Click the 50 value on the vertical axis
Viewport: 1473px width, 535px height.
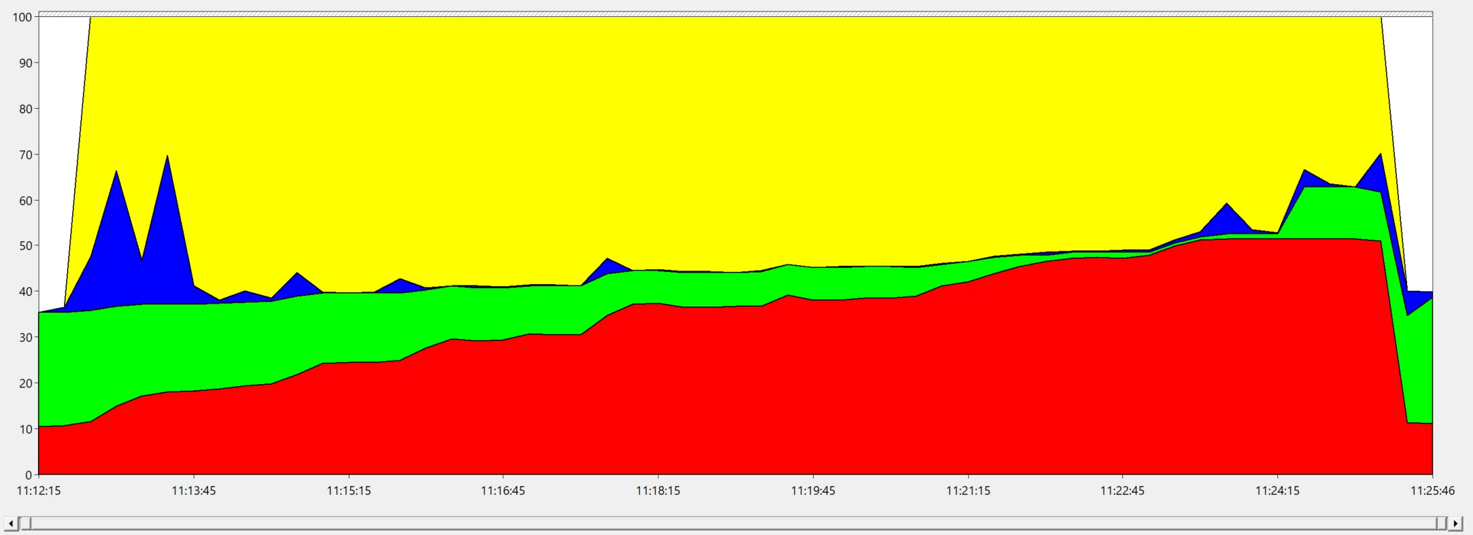(26, 245)
